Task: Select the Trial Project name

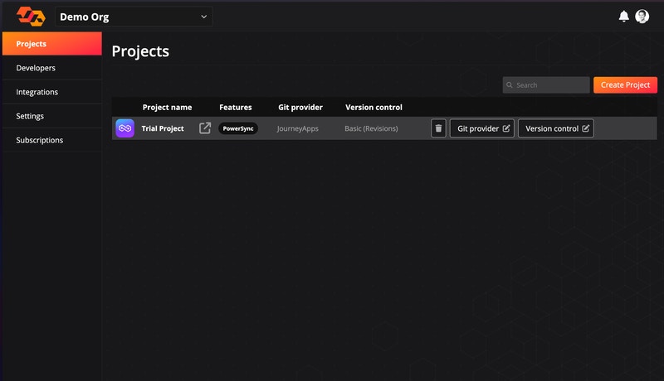Action: pyautogui.click(x=163, y=128)
